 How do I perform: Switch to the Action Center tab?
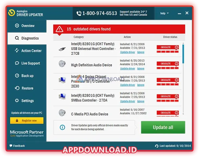click(31, 51)
